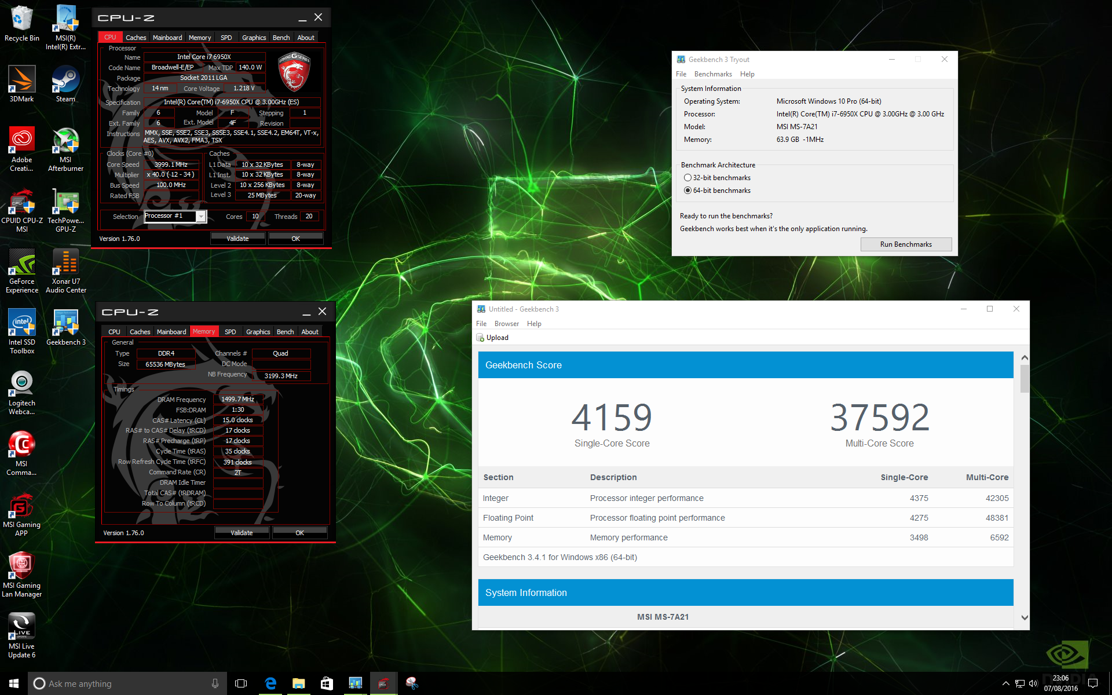This screenshot has height=695, width=1112.
Task: Open Geekbench 3 desktop icon
Action: click(x=65, y=327)
